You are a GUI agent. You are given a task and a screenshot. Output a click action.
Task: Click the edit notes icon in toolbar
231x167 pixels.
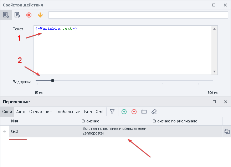(17, 15)
